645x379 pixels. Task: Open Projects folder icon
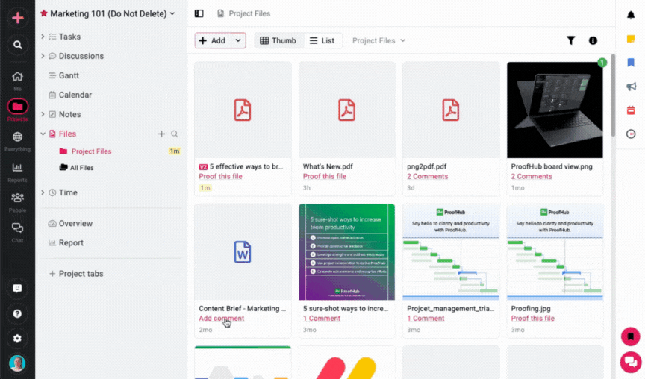click(x=17, y=107)
